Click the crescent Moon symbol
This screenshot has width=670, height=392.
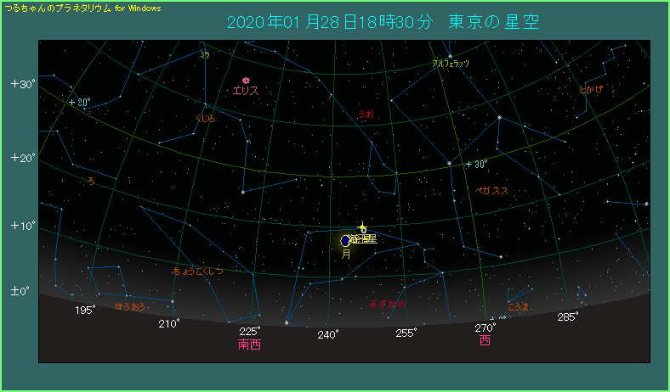345,241
